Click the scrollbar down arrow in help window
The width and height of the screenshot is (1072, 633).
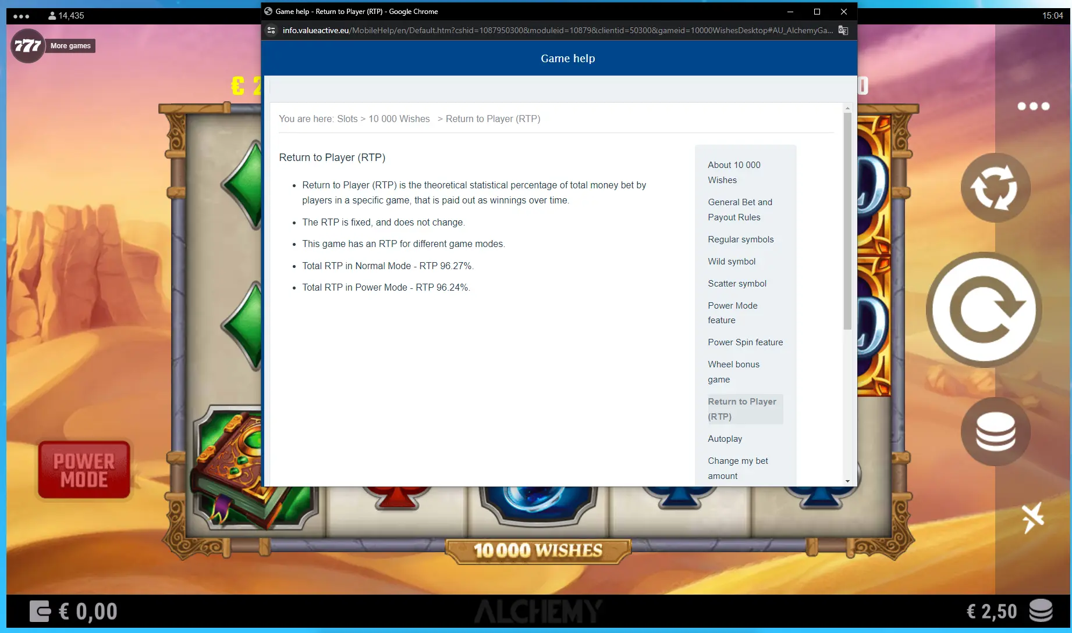pyautogui.click(x=847, y=481)
